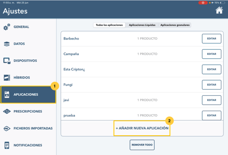
Task: Click the Dispositivos monitor icon
Action: 7,60
